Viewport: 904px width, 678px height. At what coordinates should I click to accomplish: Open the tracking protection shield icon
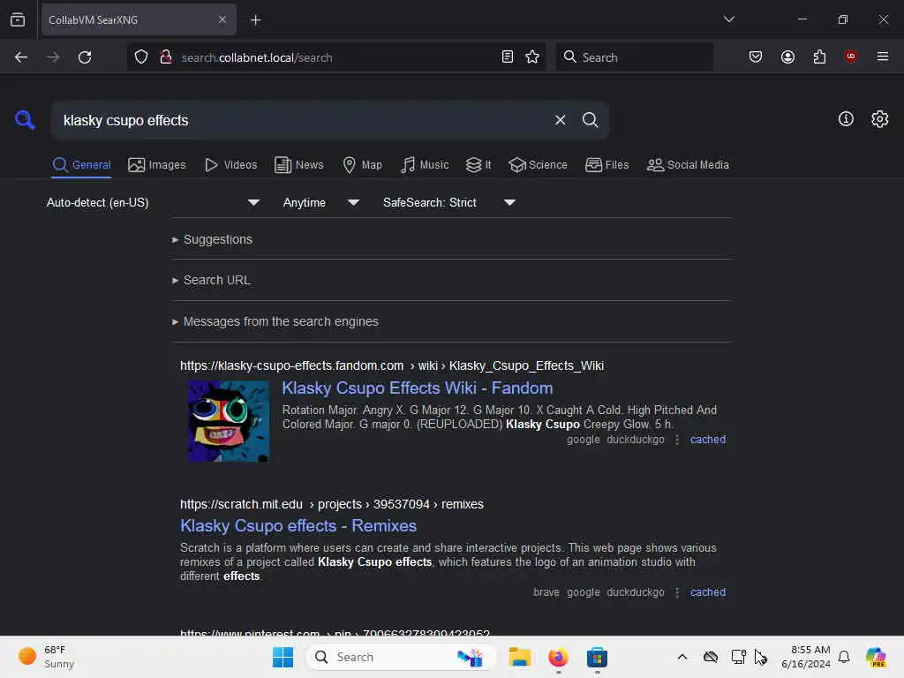pyautogui.click(x=141, y=57)
